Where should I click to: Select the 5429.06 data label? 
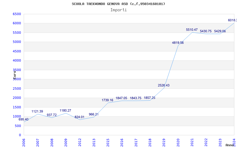coord(220,31)
